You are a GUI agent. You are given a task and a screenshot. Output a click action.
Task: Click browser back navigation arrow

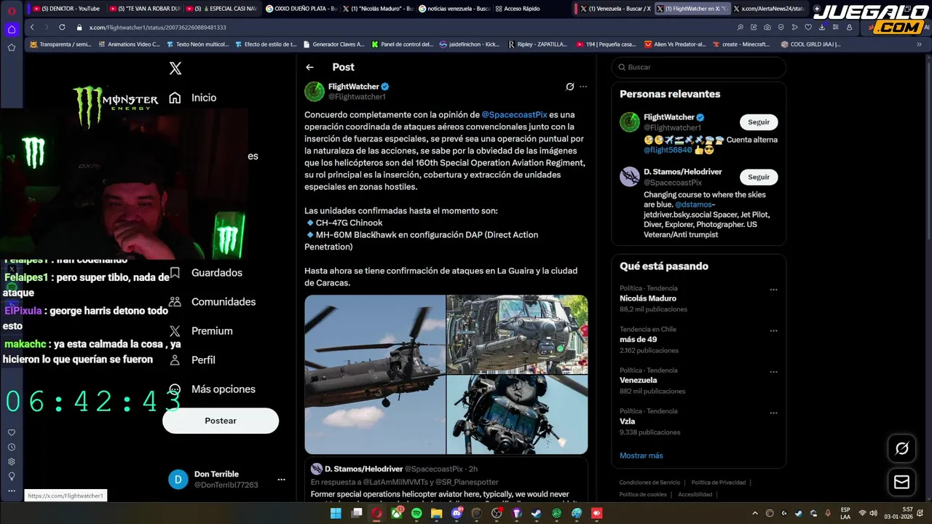[x=32, y=27]
